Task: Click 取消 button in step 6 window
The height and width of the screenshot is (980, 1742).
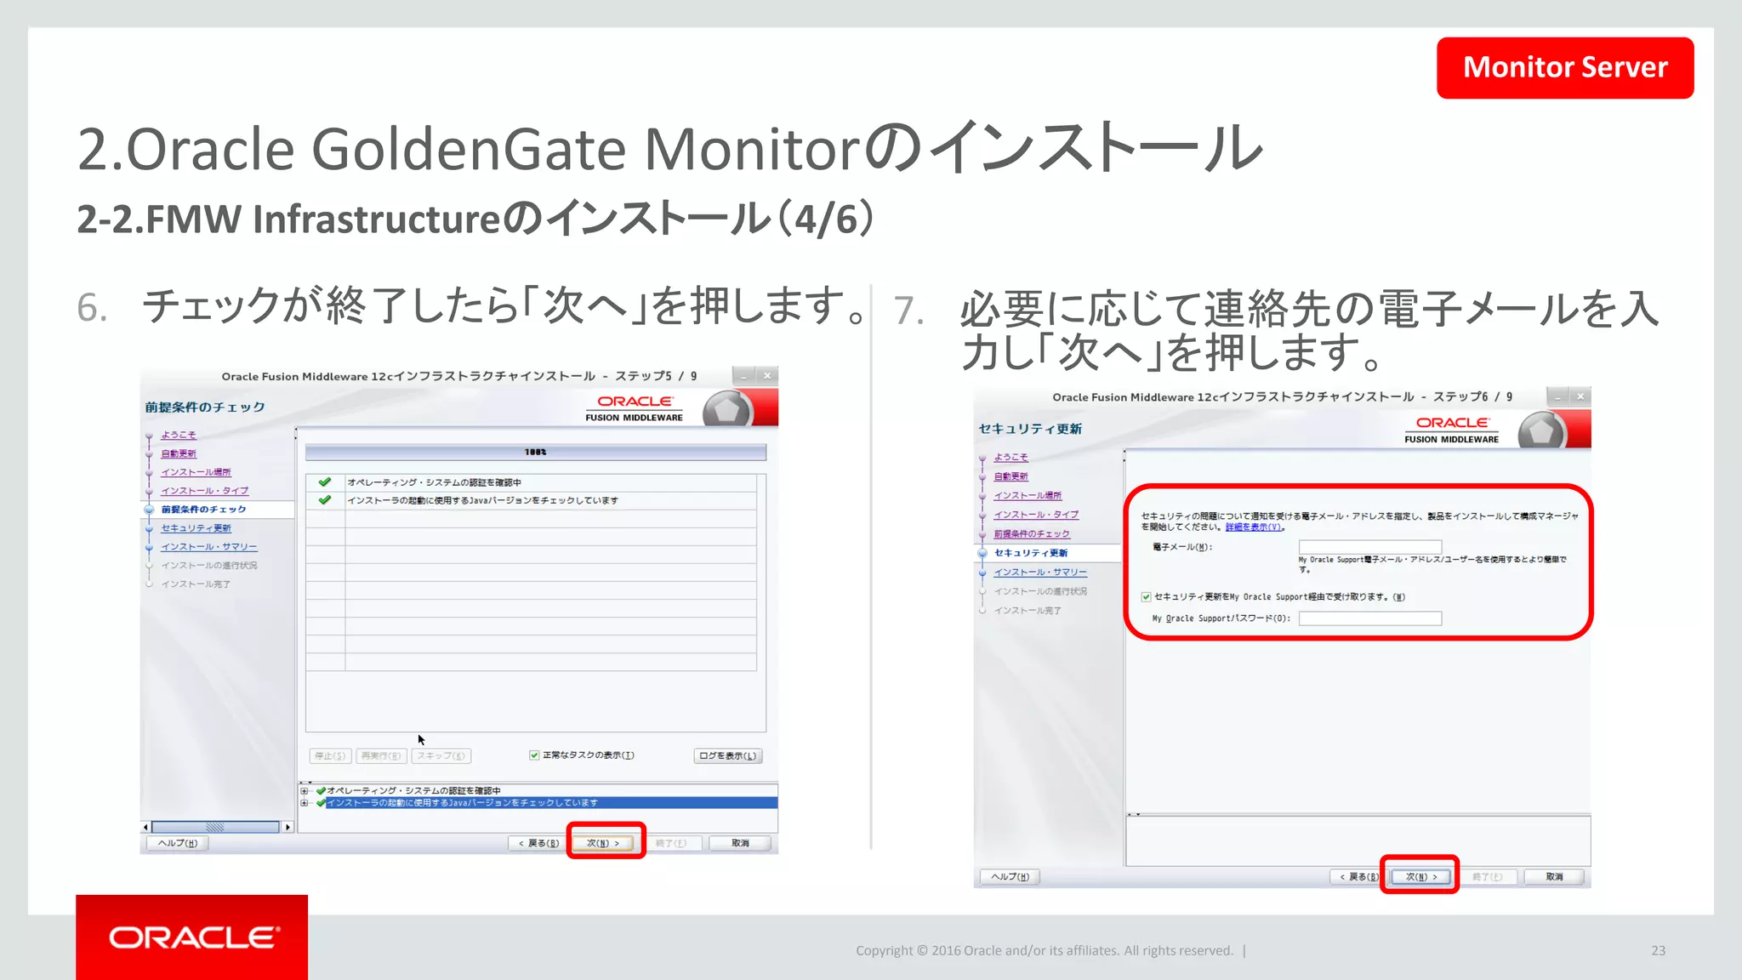Action: pos(1554,876)
